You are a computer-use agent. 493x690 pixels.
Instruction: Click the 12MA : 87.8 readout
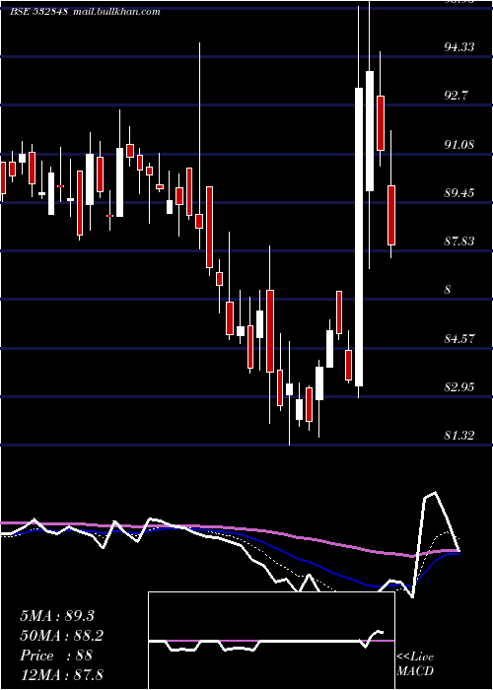[62, 674]
